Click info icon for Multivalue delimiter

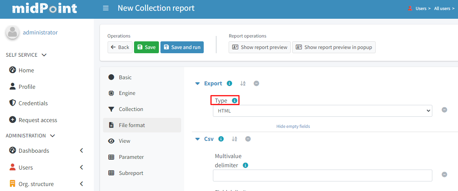click(245, 165)
